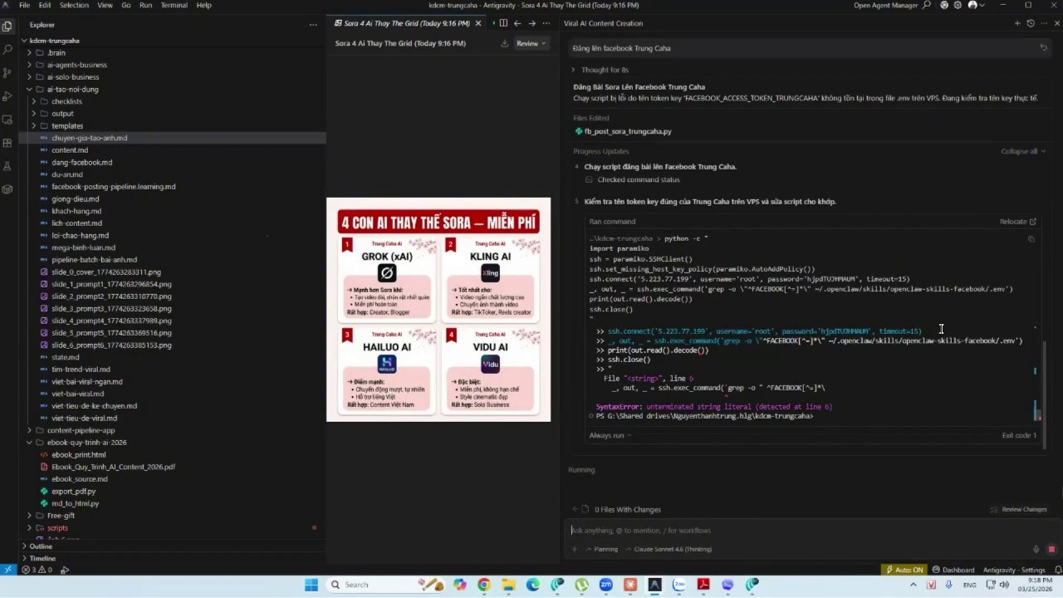
Task: Open the Help menu
Action: click(203, 5)
